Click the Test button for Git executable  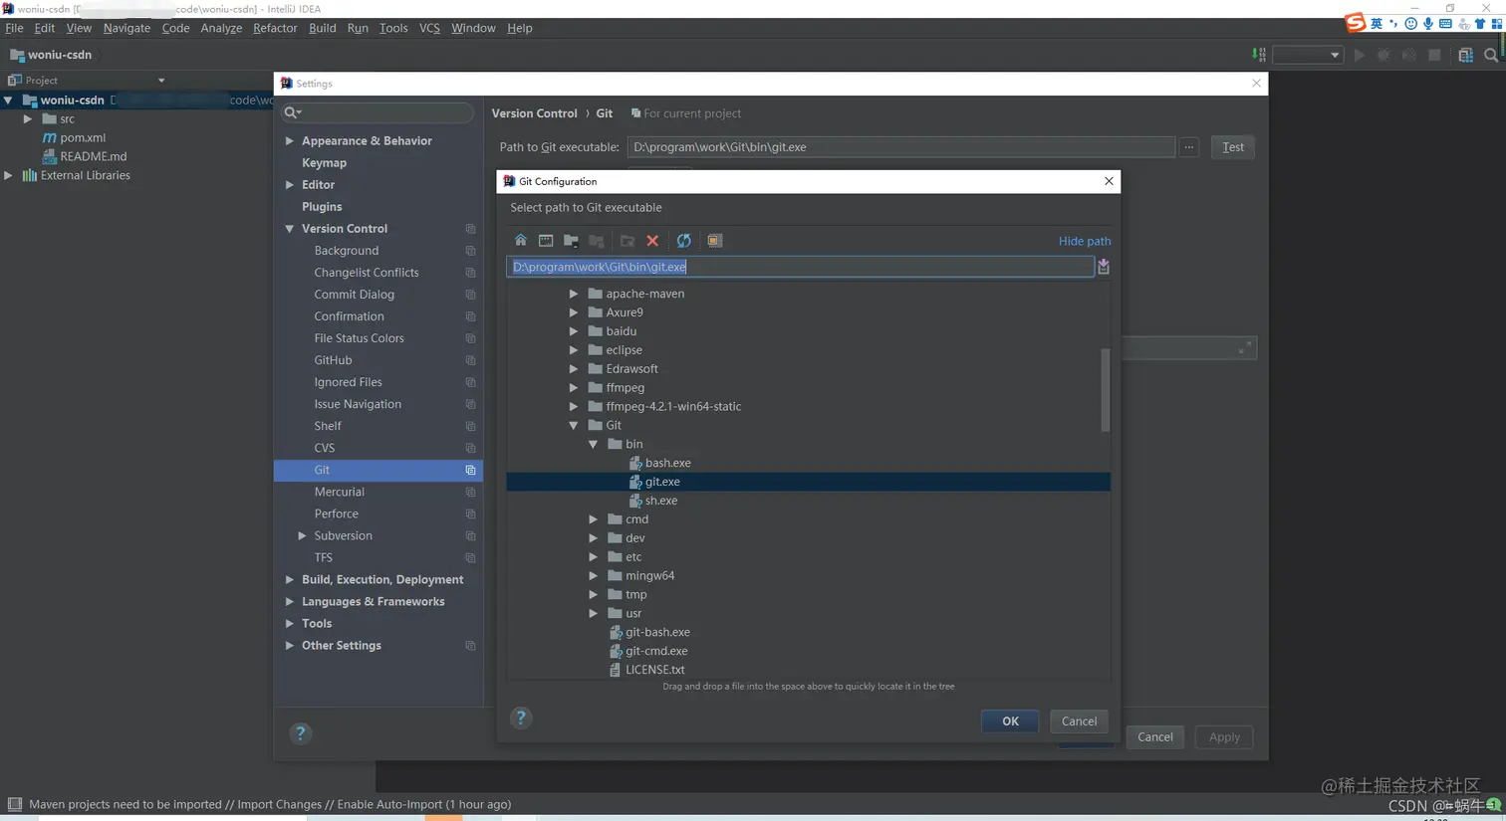1233,147
